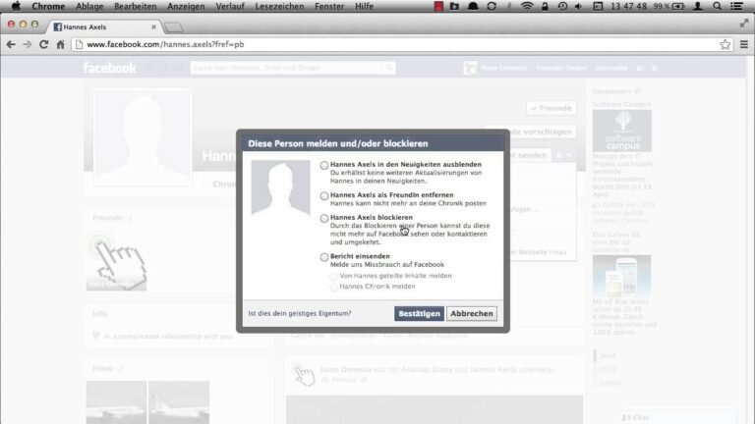755x424 pixels.
Task: Open a new tab with tab button
Action: [173, 26]
